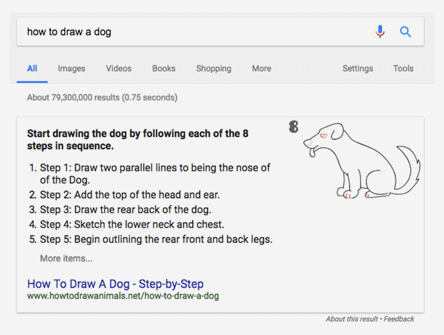Click the step number 8 in the image
444x335 pixels.
[x=294, y=127]
